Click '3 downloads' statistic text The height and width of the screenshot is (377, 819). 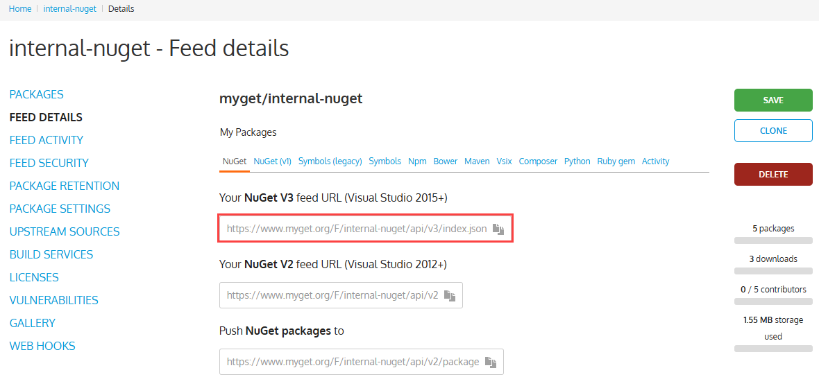[x=773, y=258]
